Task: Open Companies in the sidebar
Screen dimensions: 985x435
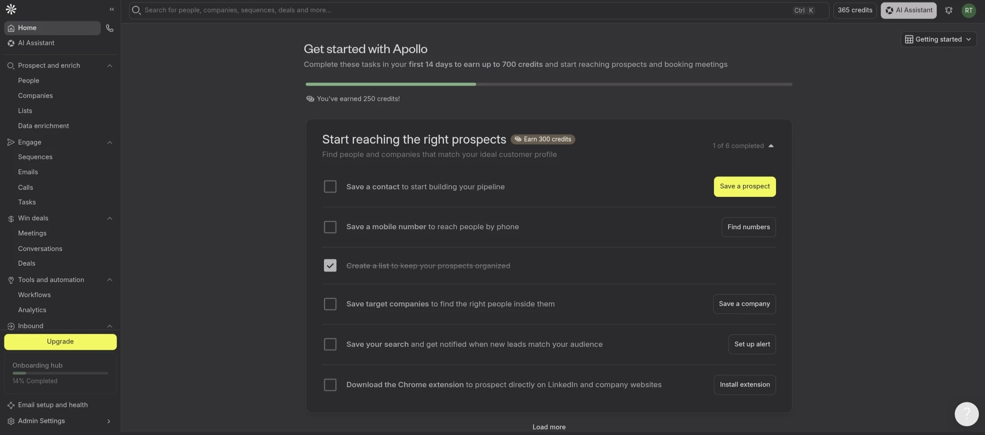Action: click(35, 96)
